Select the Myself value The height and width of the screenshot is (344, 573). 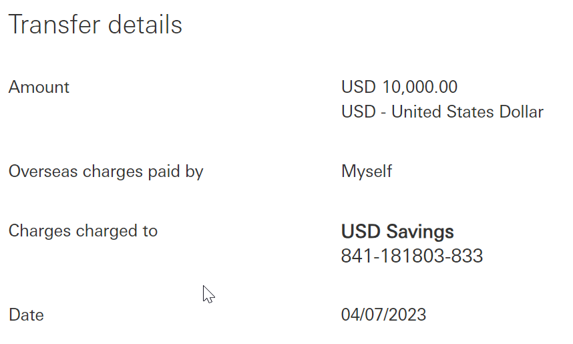click(367, 172)
